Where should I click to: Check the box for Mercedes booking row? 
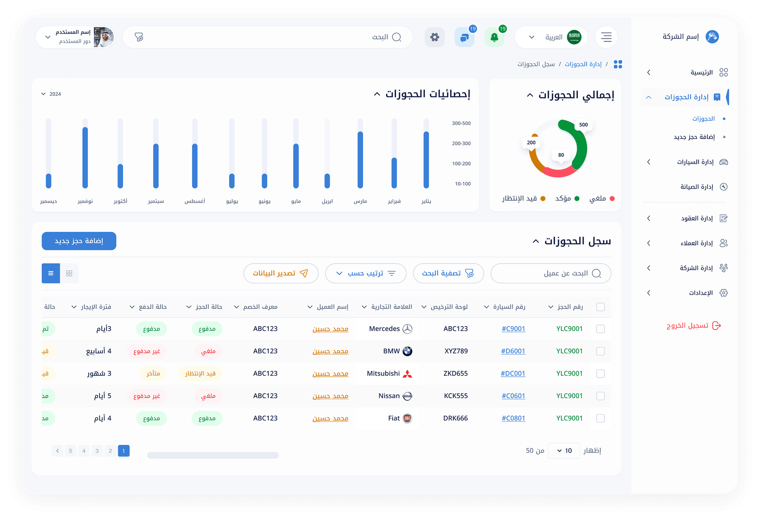click(x=600, y=329)
